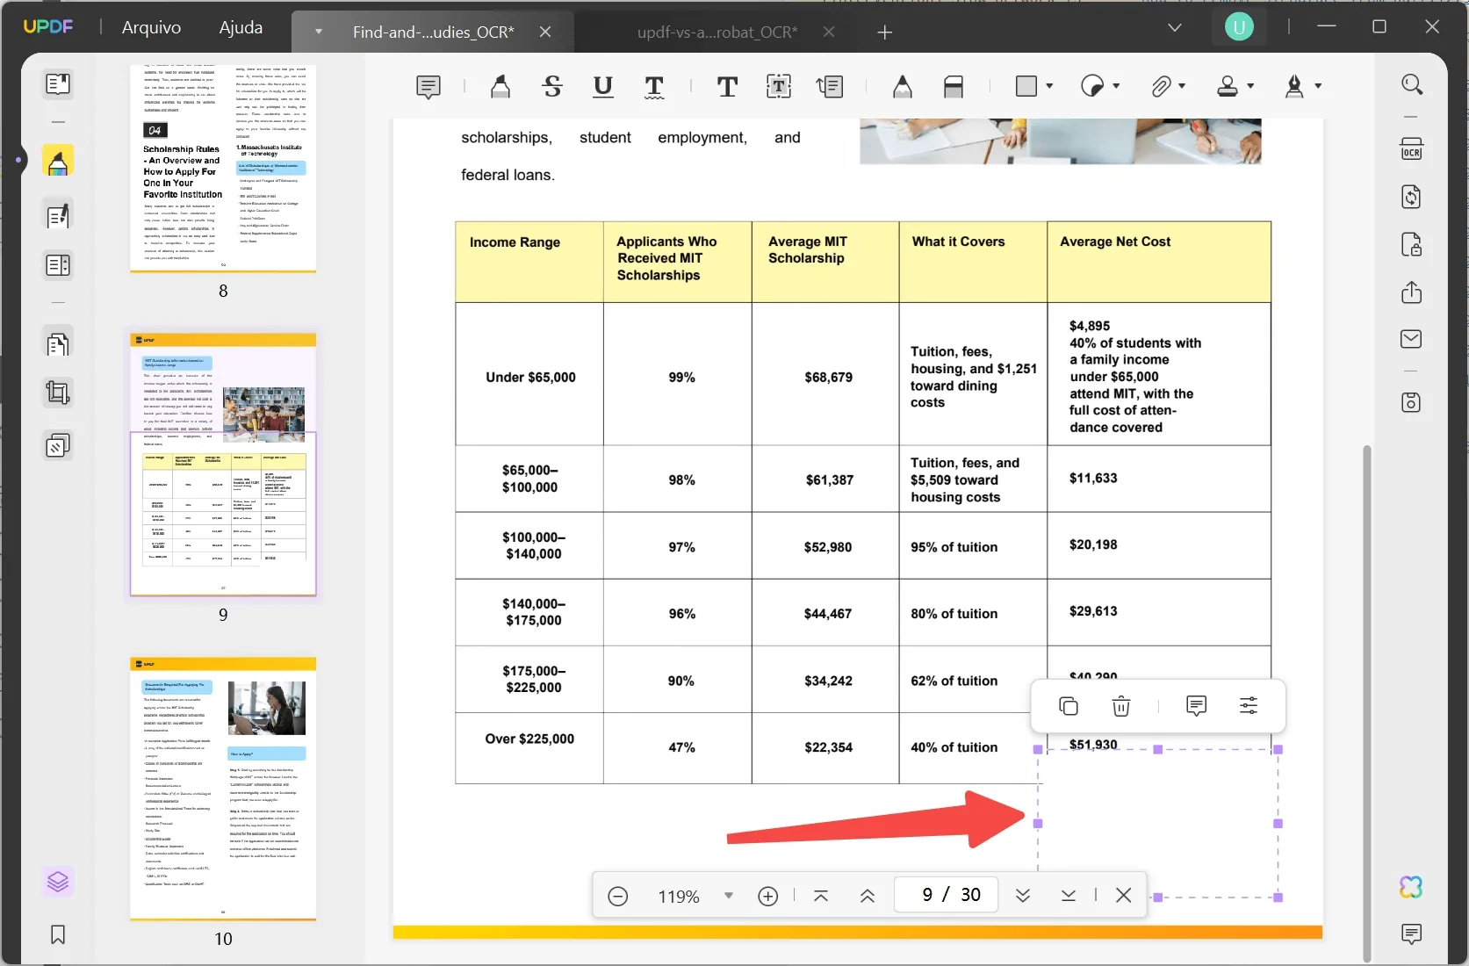Zoom out with the minus button
Screen dimensions: 1469x966
click(x=618, y=896)
